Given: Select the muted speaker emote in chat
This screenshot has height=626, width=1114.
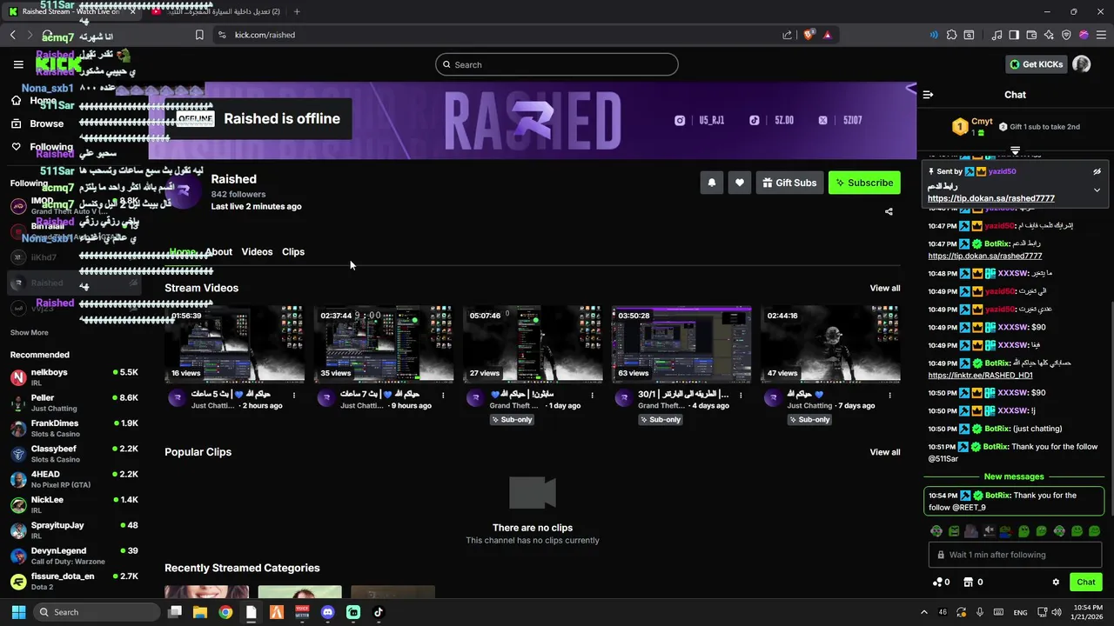Looking at the screenshot, I should [990, 531].
